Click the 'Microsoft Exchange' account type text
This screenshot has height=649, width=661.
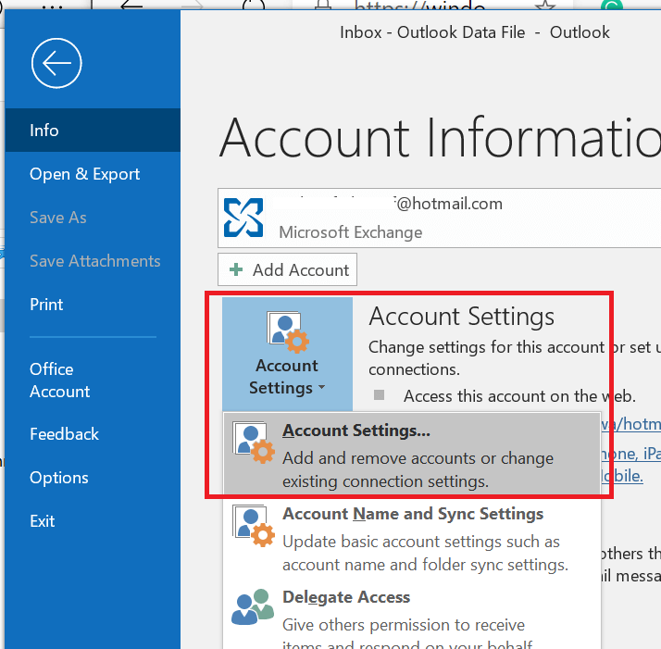[x=350, y=232]
